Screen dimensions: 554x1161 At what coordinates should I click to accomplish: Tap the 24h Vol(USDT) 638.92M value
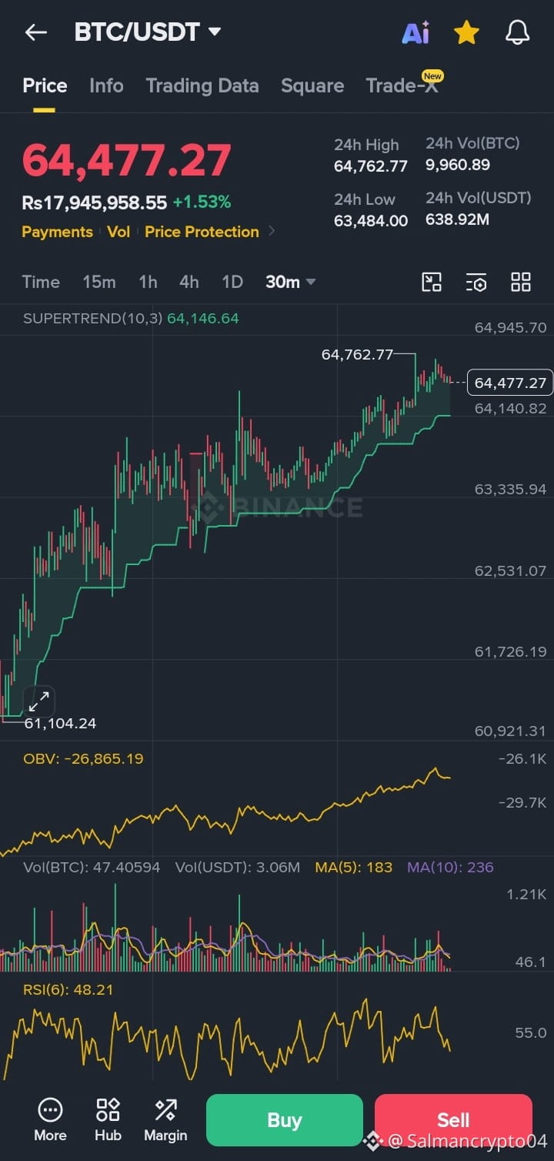click(457, 220)
